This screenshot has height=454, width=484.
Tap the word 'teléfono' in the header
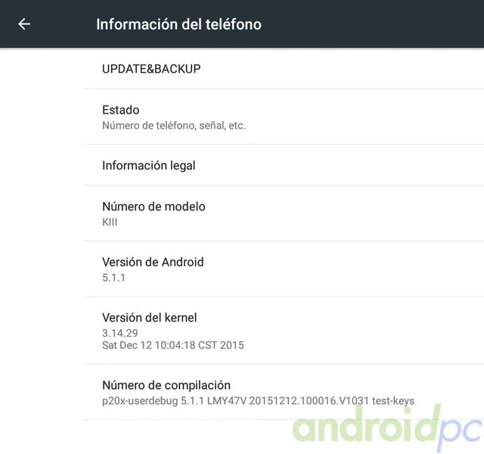[x=234, y=24]
